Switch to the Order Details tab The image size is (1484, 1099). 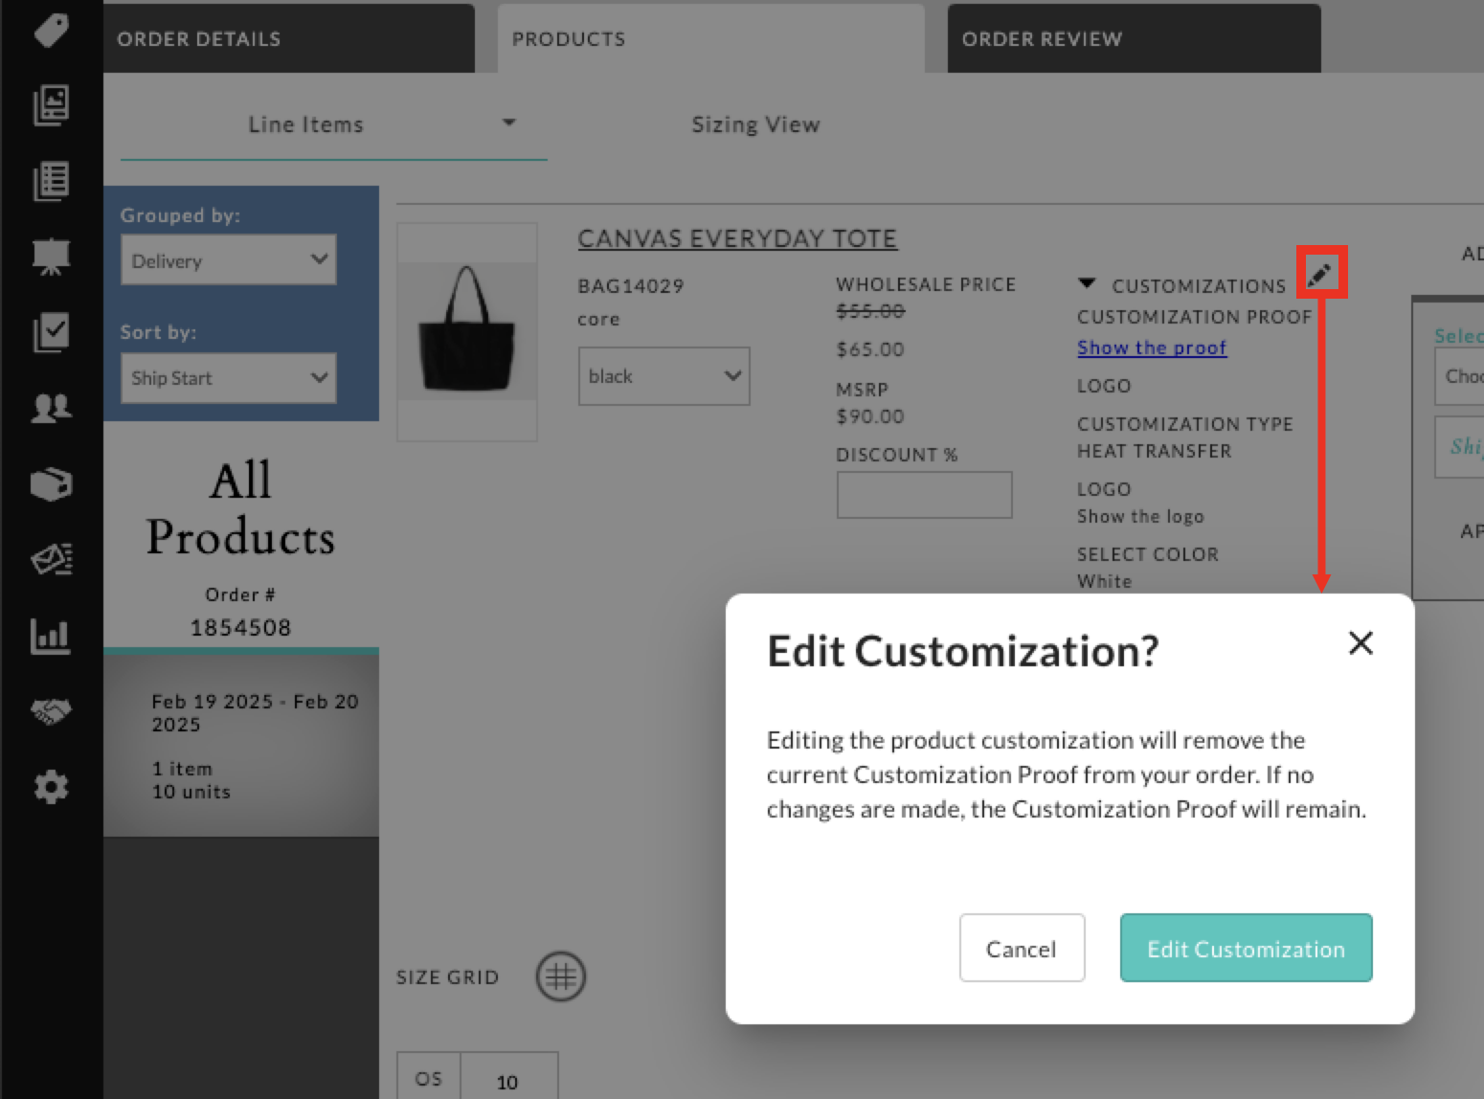[287, 39]
